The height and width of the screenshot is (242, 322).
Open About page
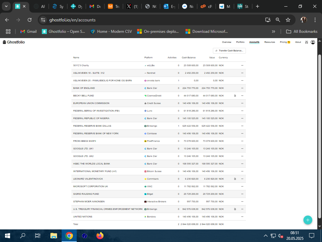coord(298,42)
